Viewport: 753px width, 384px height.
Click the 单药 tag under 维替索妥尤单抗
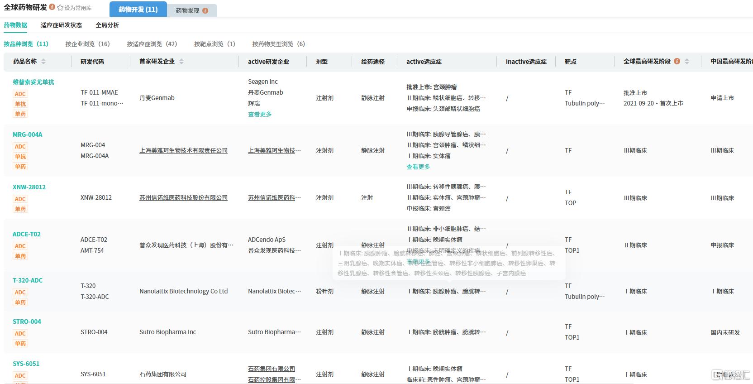tap(20, 114)
